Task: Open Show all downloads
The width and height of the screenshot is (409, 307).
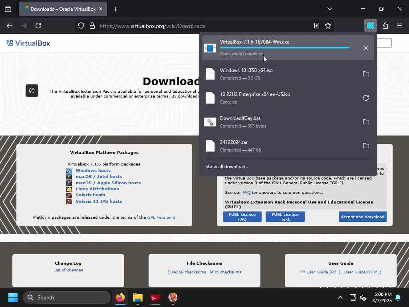Action: (226, 167)
